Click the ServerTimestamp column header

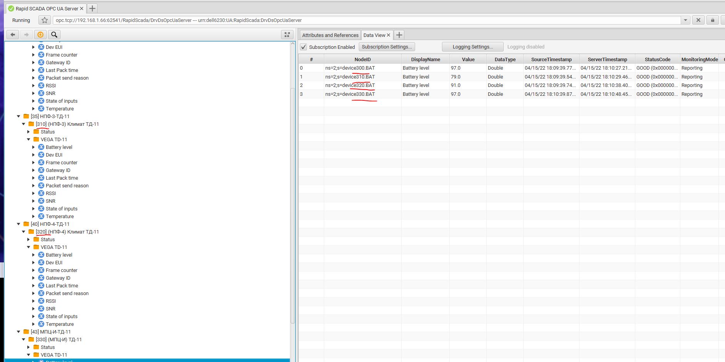tap(607, 59)
